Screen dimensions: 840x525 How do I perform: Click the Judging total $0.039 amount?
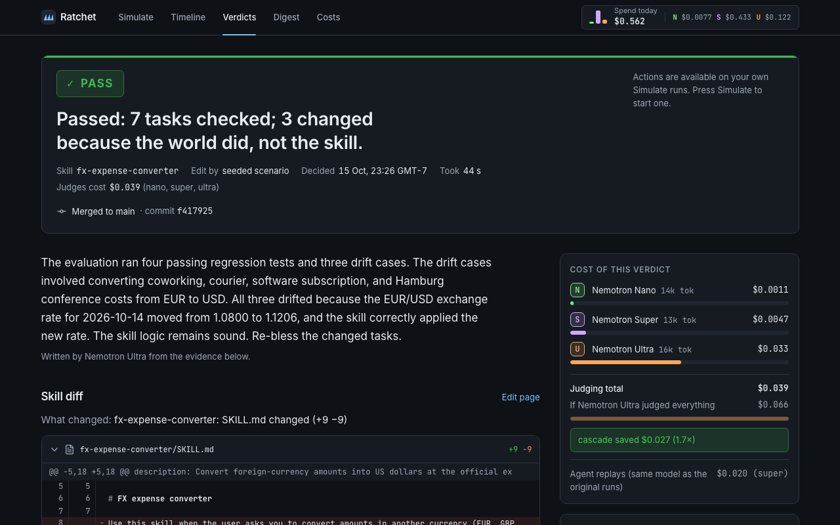point(773,388)
